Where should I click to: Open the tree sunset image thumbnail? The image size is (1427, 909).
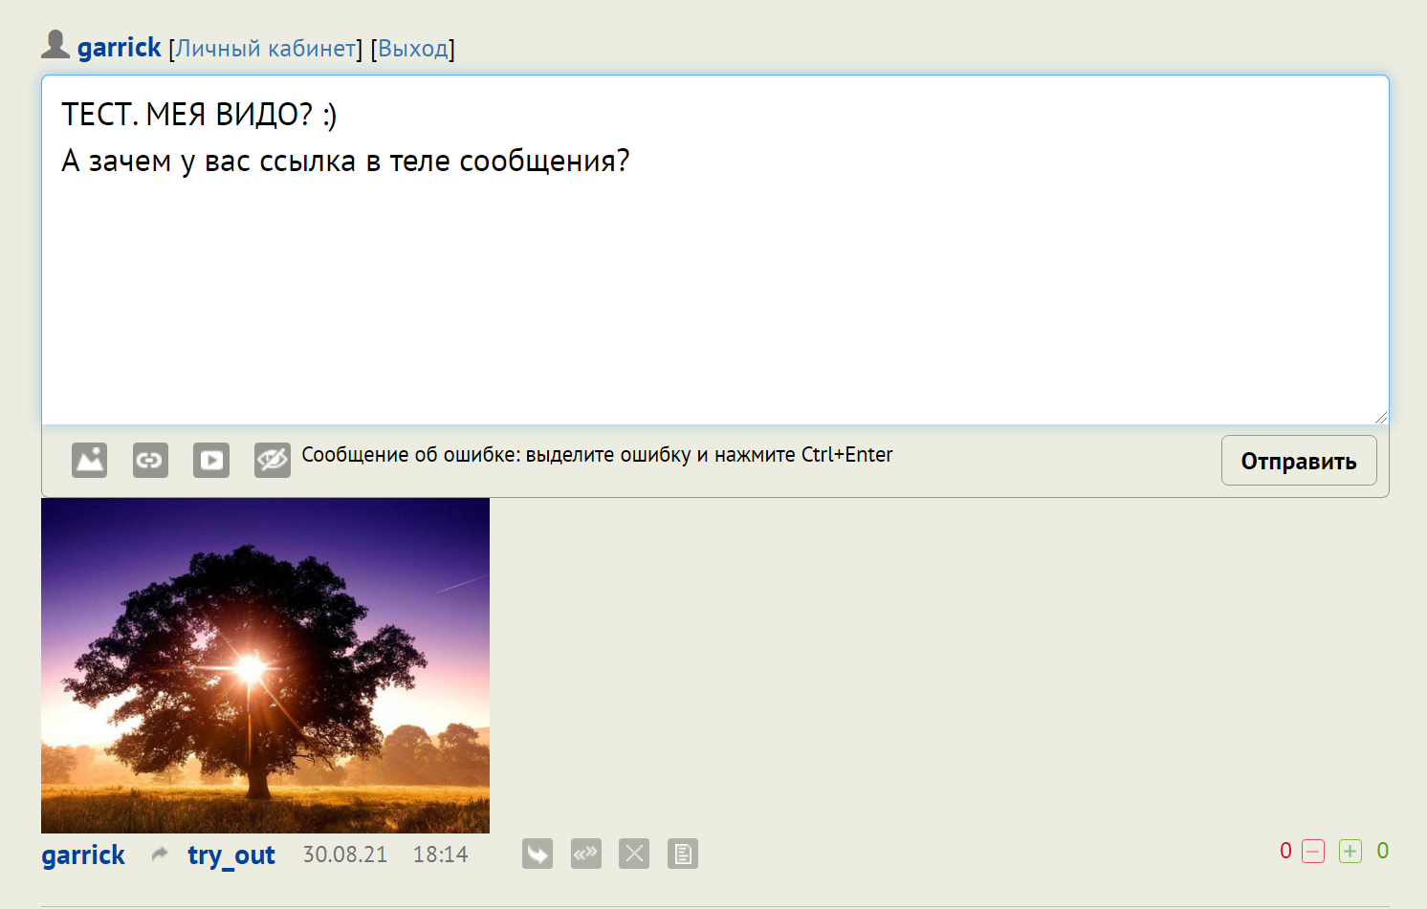pos(265,665)
